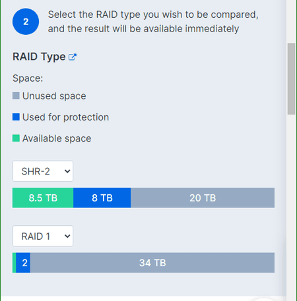Click the RAID Type heading
The image size is (297, 301).
[39, 57]
